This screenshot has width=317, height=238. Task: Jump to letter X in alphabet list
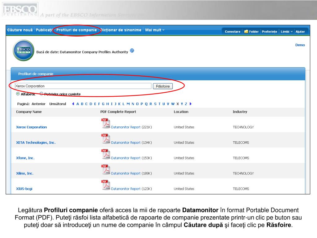point(178,104)
